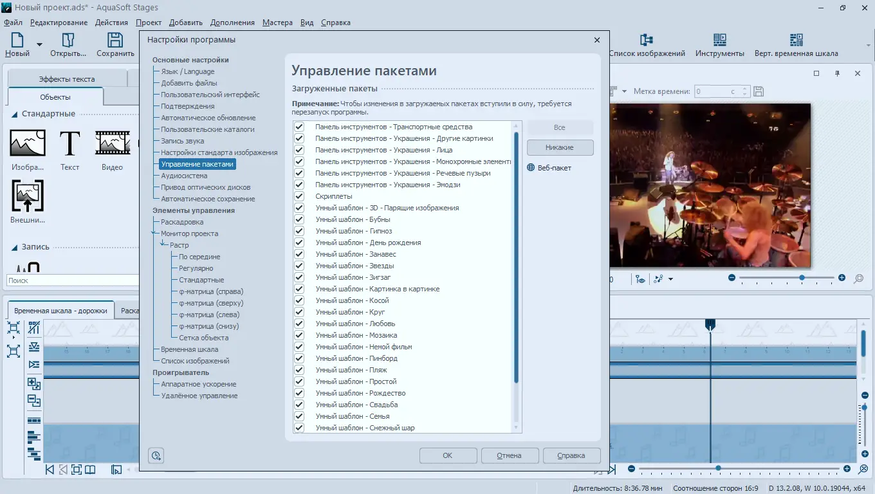Toggle Умный шаблон - День рождения checkbox
The width and height of the screenshot is (875, 494).
(x=299, y=242)
